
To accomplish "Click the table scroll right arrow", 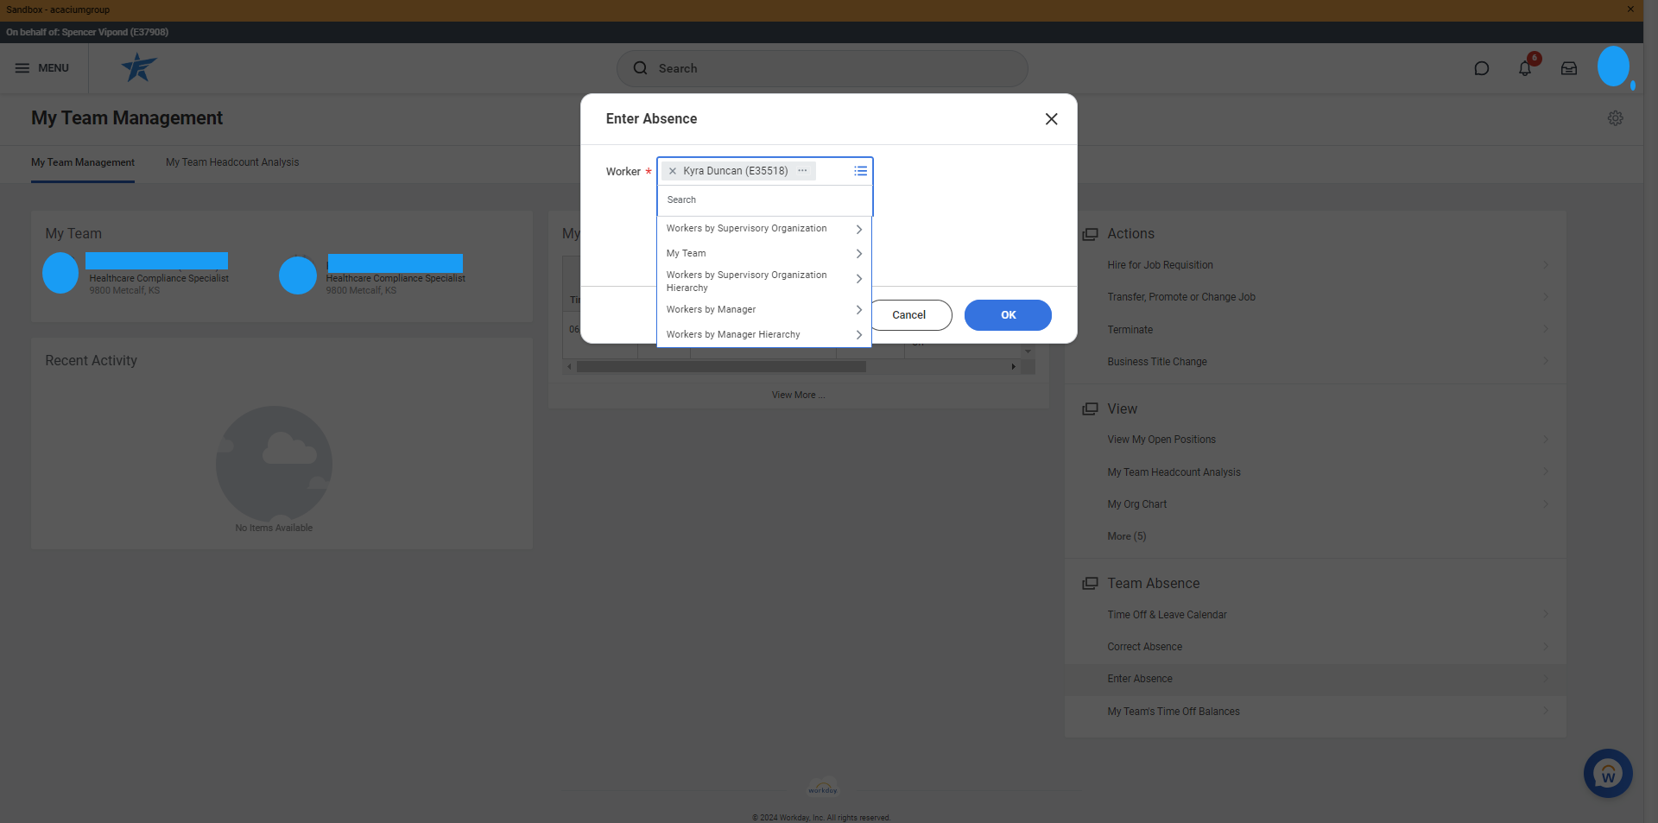I will point(1013,367).
